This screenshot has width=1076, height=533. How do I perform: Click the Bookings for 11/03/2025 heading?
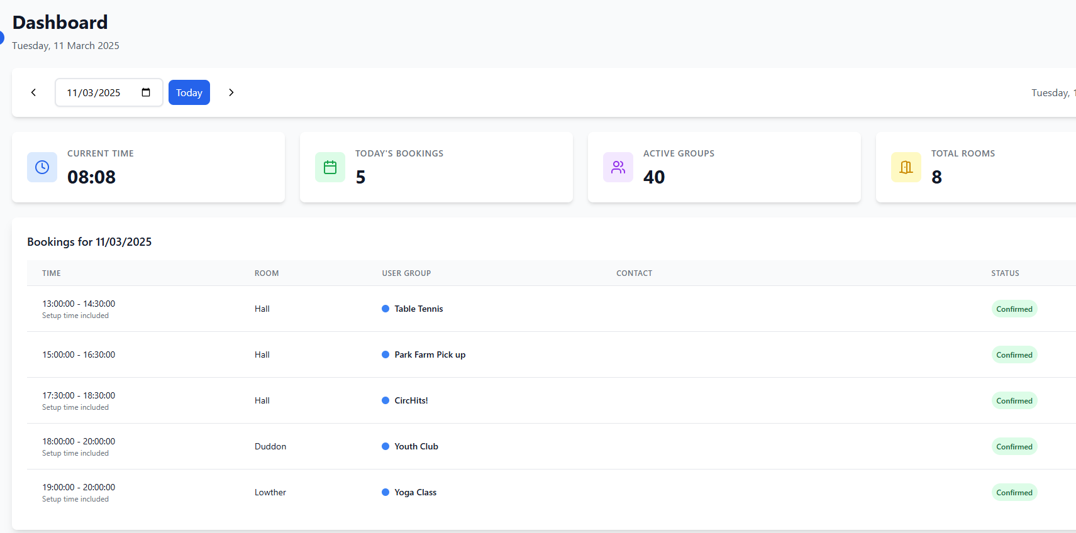[x=89, y=242]
